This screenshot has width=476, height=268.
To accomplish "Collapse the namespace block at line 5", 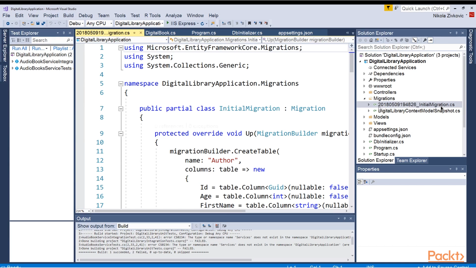I will pos(121,84).
